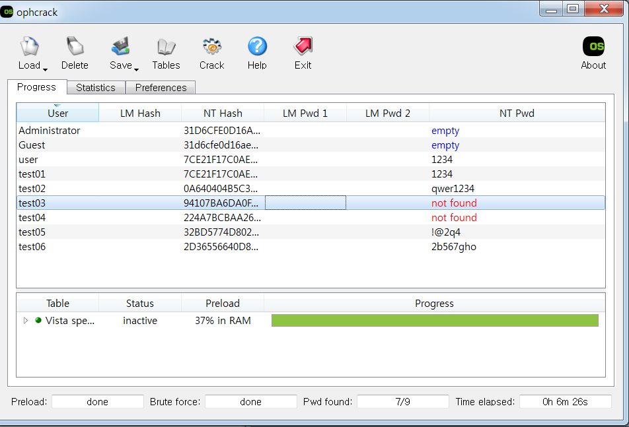Click NT hash 31D6CFE0D16A... of Administrator
Screen dimensions: 629x427
(x=222, y=131)
